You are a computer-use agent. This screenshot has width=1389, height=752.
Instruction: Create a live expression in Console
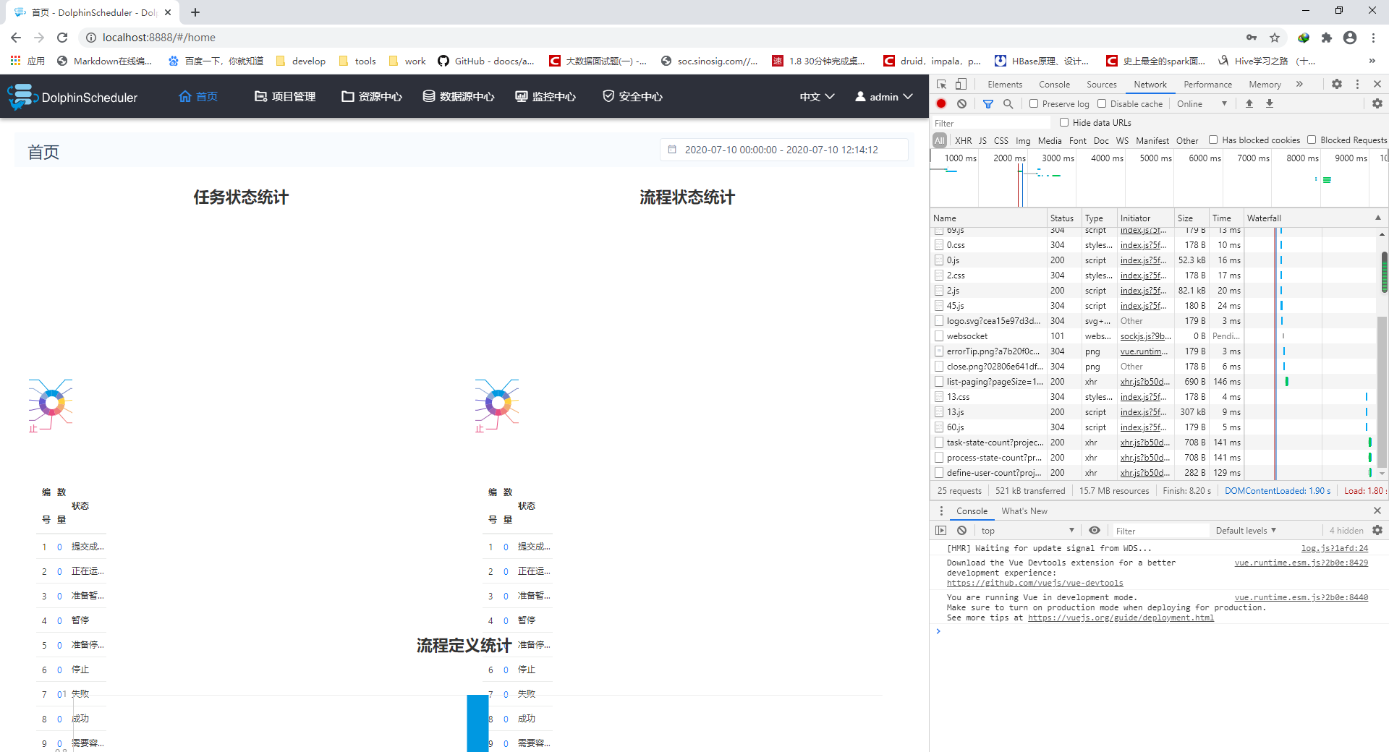[x=1094, y=530]
